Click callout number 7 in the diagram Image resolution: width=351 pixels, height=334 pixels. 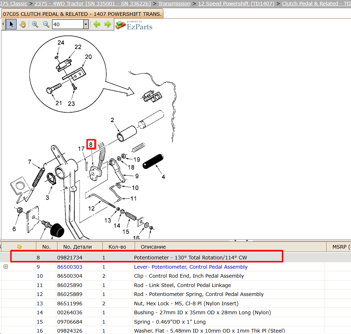(x=29, y=162)
